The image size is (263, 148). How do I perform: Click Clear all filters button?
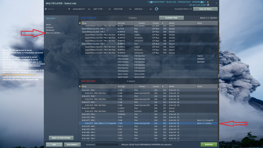[205, 9]
